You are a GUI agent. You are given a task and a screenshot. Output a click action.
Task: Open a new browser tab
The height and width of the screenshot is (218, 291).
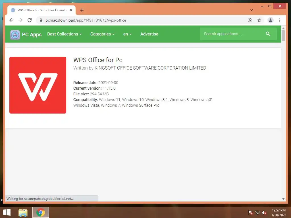(x=82, y=10)
